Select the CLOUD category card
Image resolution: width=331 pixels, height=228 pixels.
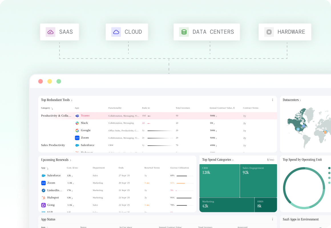click(x=127, y=32)
